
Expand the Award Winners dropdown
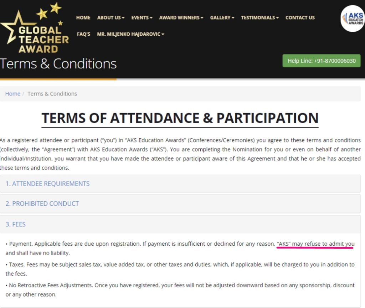pyautogui.click(x=181, y=17)
